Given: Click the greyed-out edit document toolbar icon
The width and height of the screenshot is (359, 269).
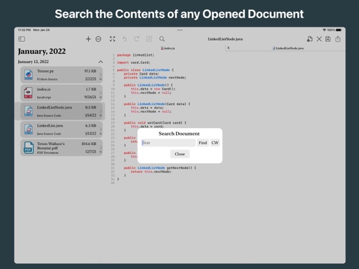Looking at the screenshot, I should click(149, 39).
